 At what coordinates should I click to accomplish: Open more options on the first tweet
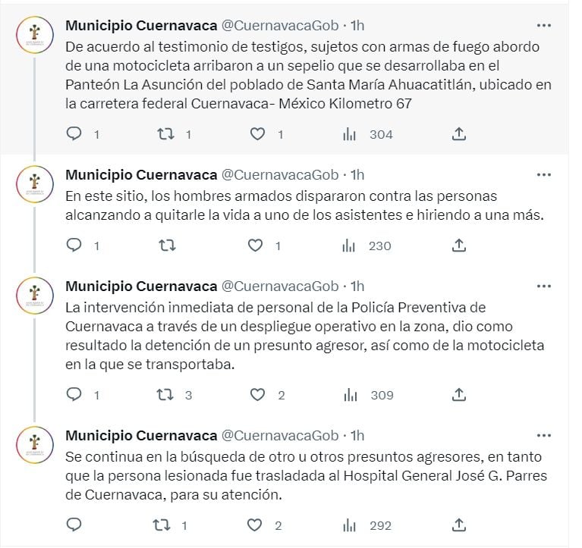543,24
